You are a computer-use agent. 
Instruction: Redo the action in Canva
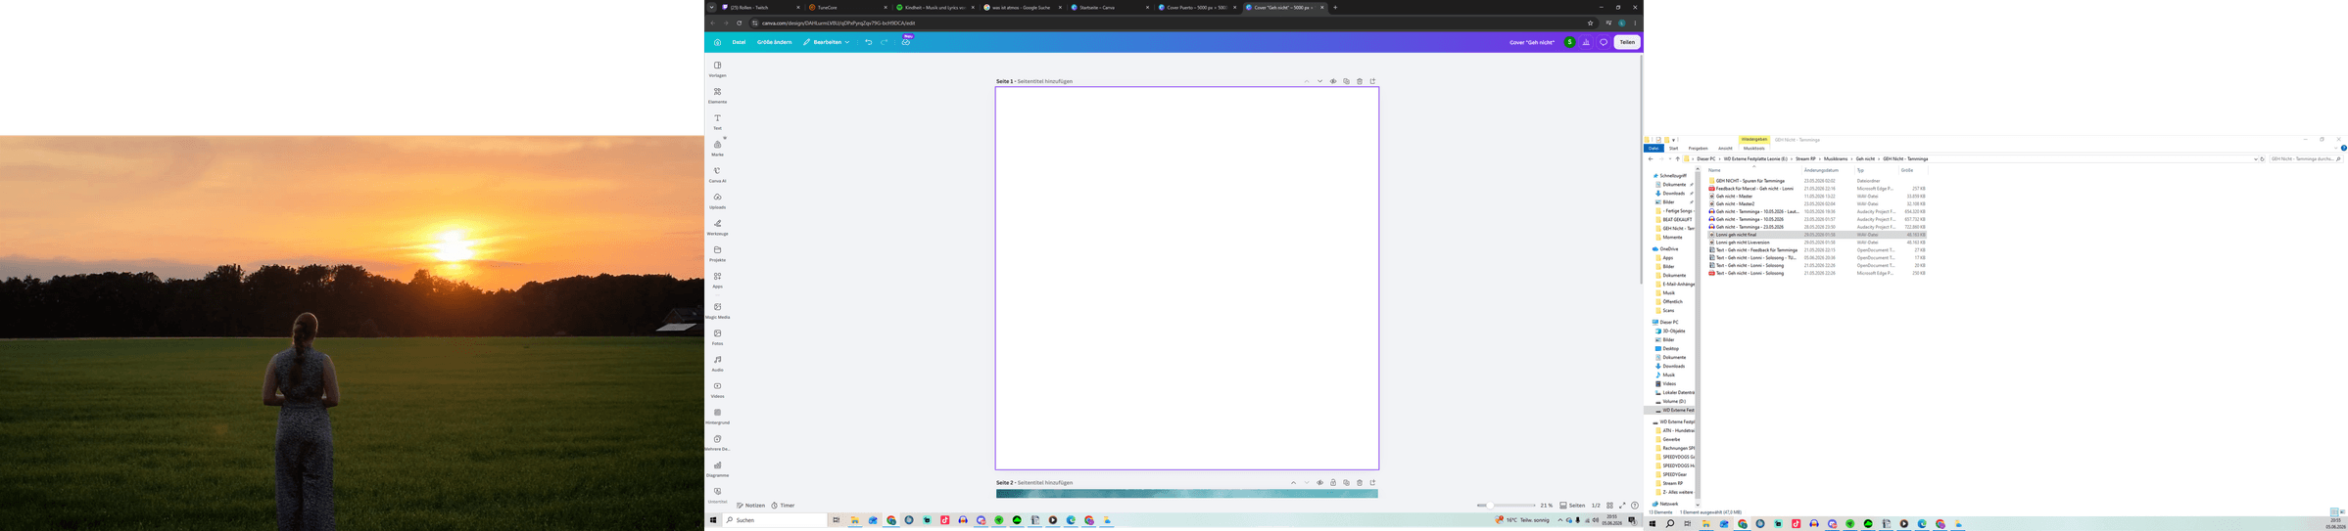tap(884, 42)
